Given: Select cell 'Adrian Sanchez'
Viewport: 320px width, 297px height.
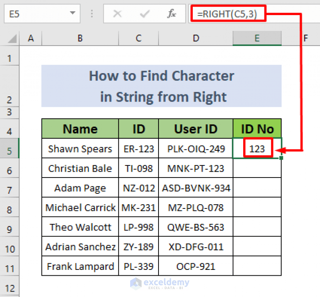Looking at the screenshot, I should click(80, 246).
